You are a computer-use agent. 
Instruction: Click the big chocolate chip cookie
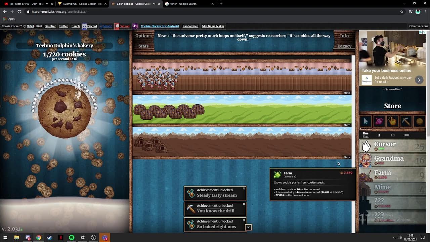[64, 112]
